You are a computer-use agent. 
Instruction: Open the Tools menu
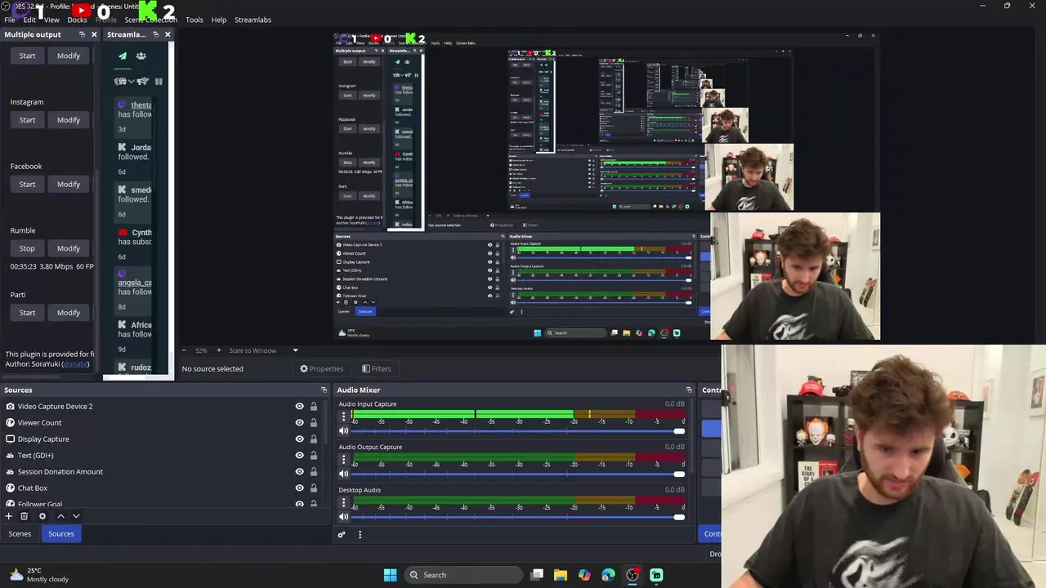tap(194, 20)
